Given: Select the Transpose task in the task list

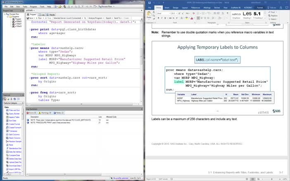Looking at the screenshot, I should [13, 131].
